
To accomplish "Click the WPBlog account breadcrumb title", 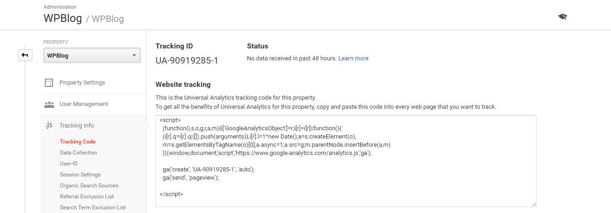I will click(63, 18).
